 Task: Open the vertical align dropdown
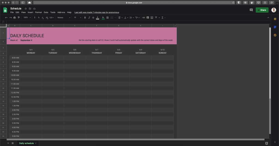(x=126, y=18)
